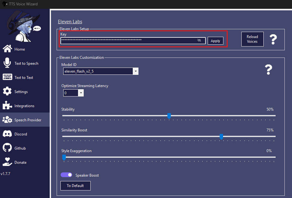Click the question mark next to Reload Voices

273,40
